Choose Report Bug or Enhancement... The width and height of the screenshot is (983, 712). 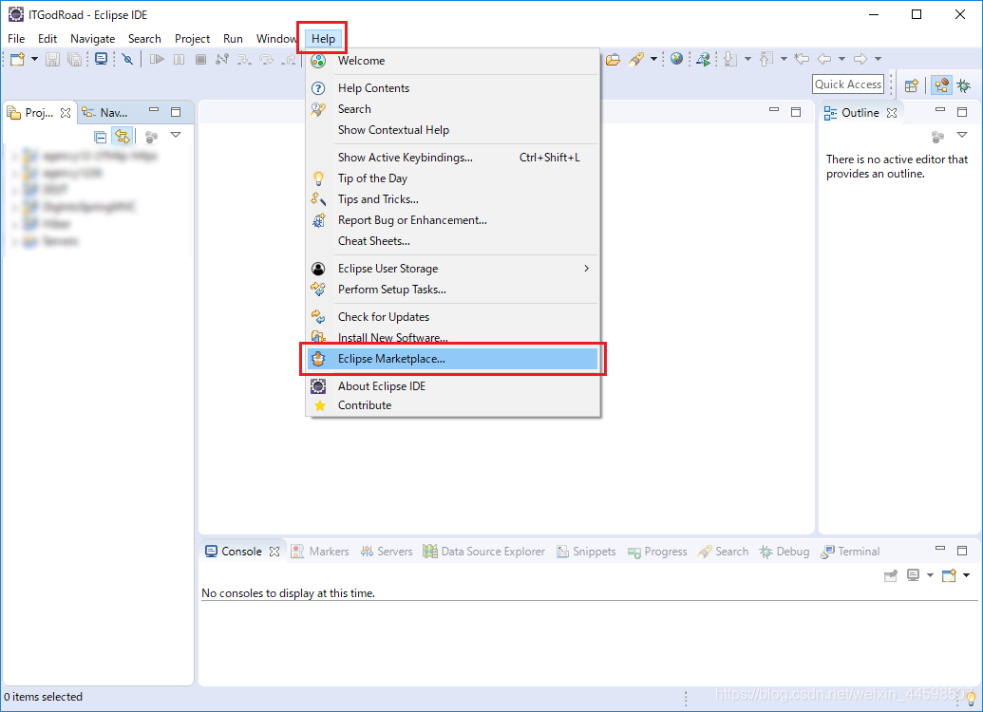point(453,220)
